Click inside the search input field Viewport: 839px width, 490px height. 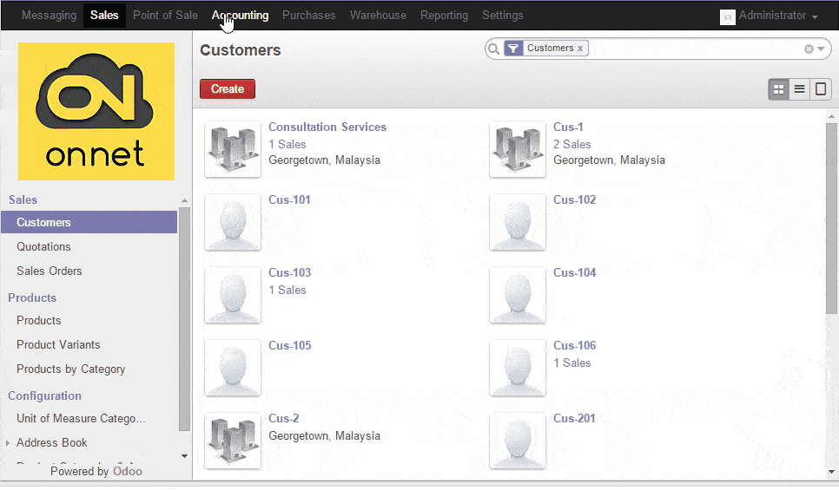click(x=695, y=49)
